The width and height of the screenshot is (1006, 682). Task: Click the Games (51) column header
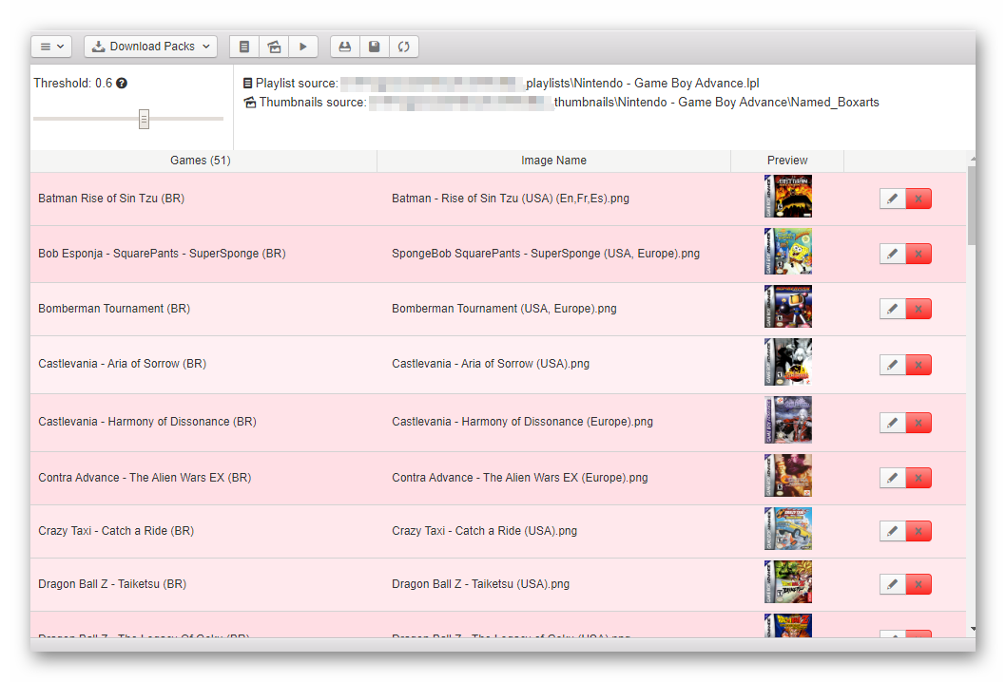point(201,161)
